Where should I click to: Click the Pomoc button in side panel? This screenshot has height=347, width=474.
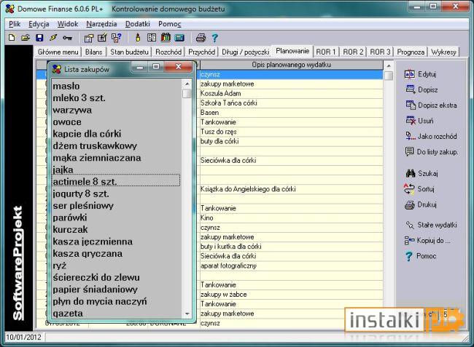[x=421, y=256]
